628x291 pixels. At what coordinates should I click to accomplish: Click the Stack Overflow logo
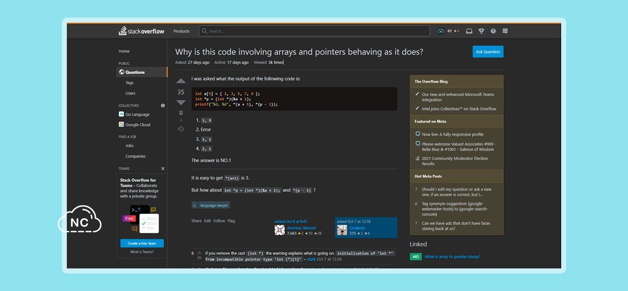pos(141,31)
